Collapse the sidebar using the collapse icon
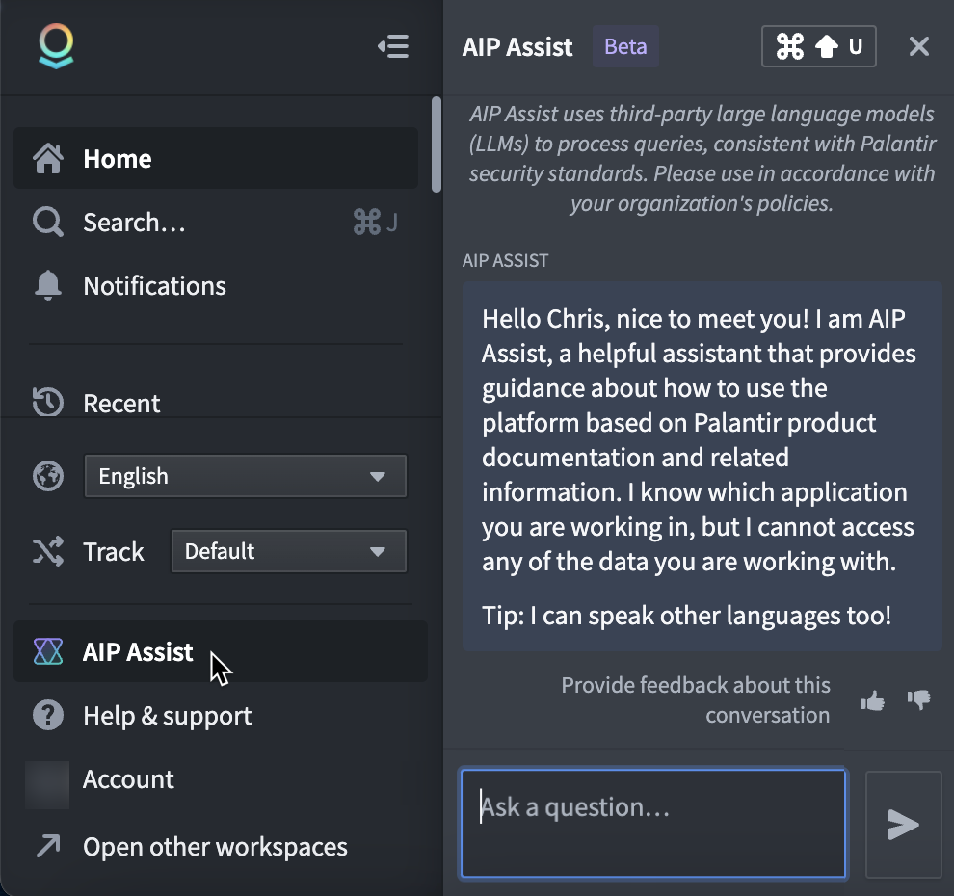This screenshot has width=954, height=896. [393, 45]
